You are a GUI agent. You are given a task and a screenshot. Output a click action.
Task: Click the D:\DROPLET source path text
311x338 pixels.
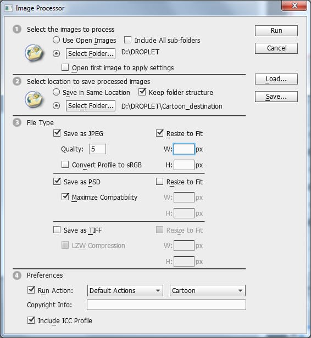click(x=140, y=52)
